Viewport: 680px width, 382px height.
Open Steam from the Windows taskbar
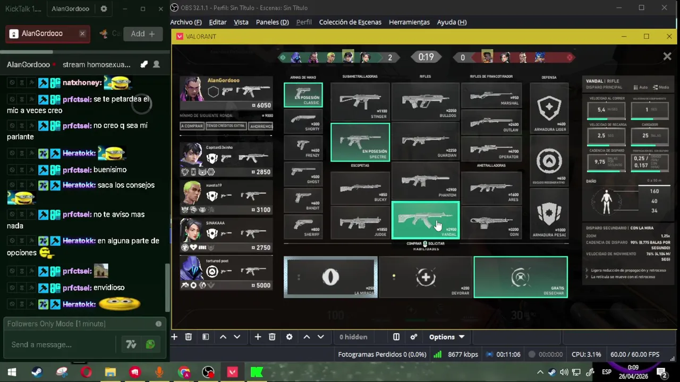[x=37, y=372]
